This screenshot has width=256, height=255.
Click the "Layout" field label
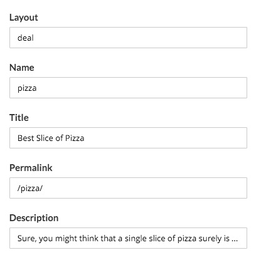click(24, 18)
